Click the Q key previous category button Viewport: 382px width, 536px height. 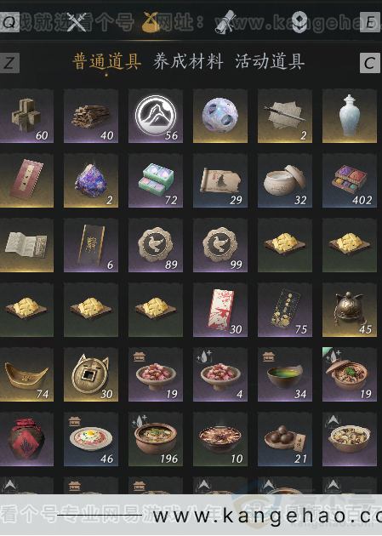pyautogui.click(x=9, y=22)
